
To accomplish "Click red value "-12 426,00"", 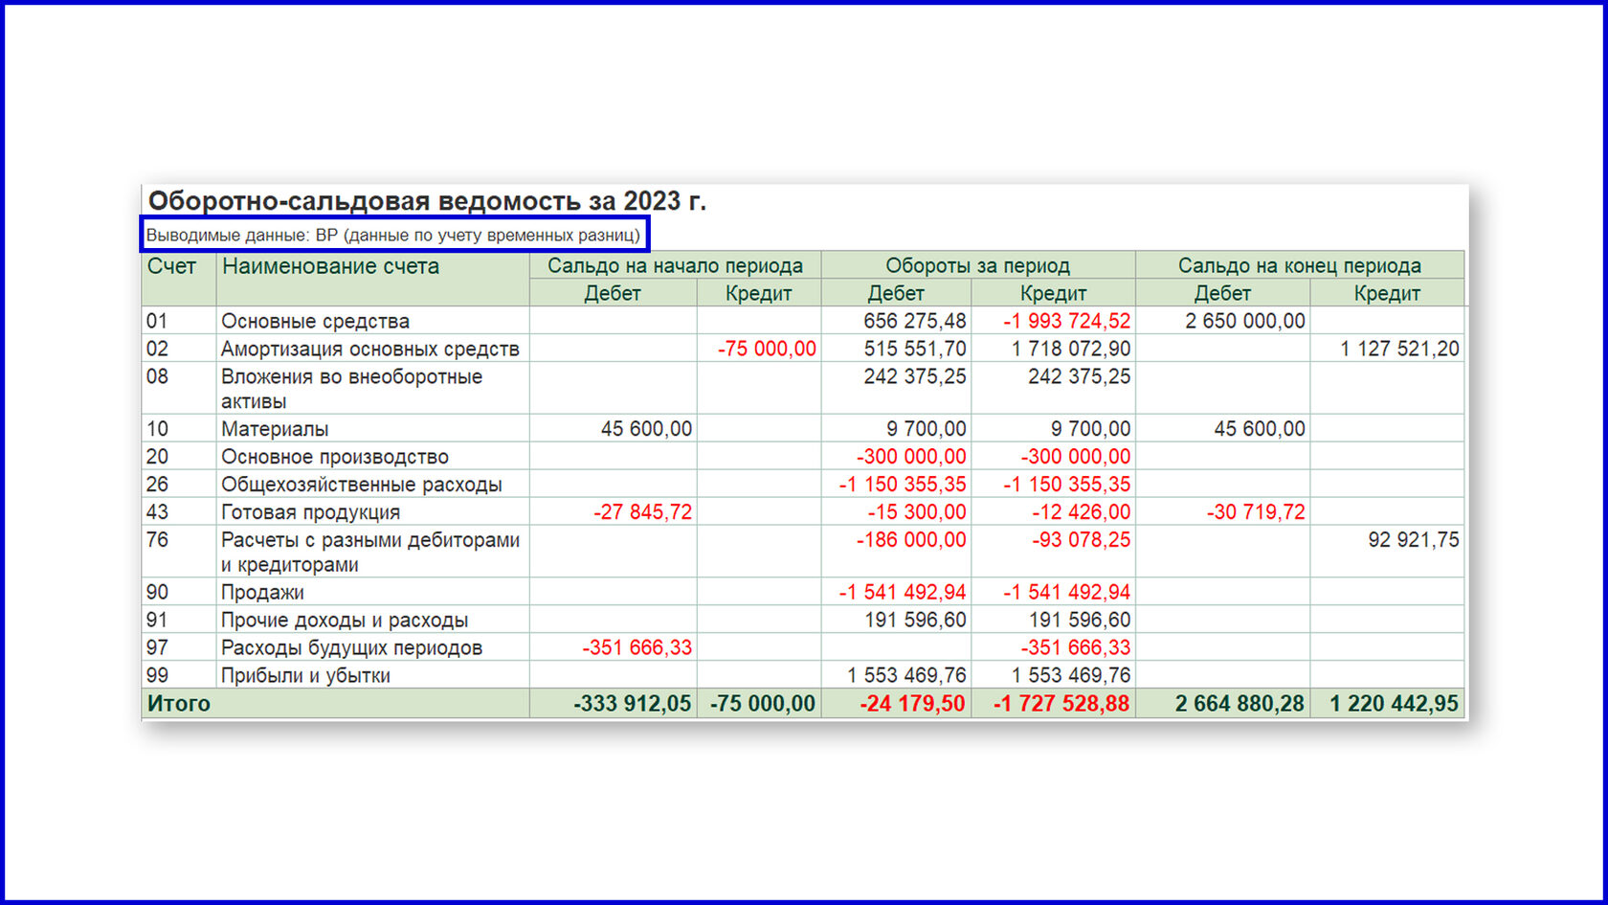I will point(1081,512).
